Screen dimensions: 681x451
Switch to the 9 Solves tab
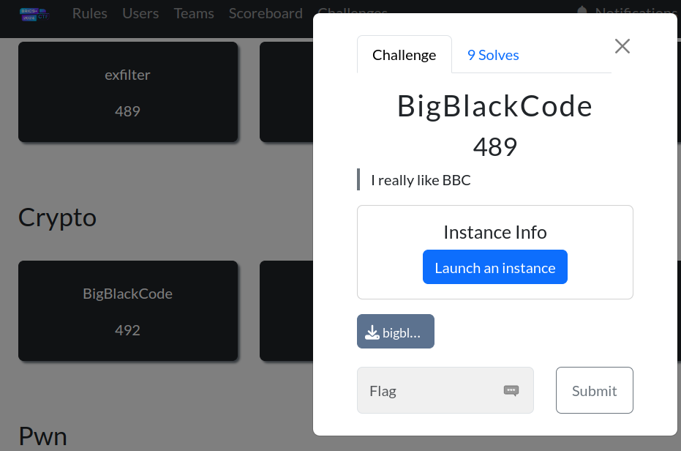[x=493, y=55]
